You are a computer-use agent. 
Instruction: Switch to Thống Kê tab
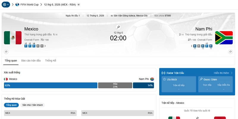click(51, 61)
